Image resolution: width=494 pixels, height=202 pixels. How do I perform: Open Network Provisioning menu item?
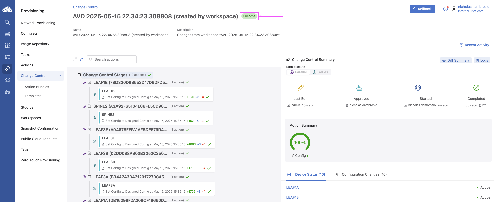click(x=38, y=23)
